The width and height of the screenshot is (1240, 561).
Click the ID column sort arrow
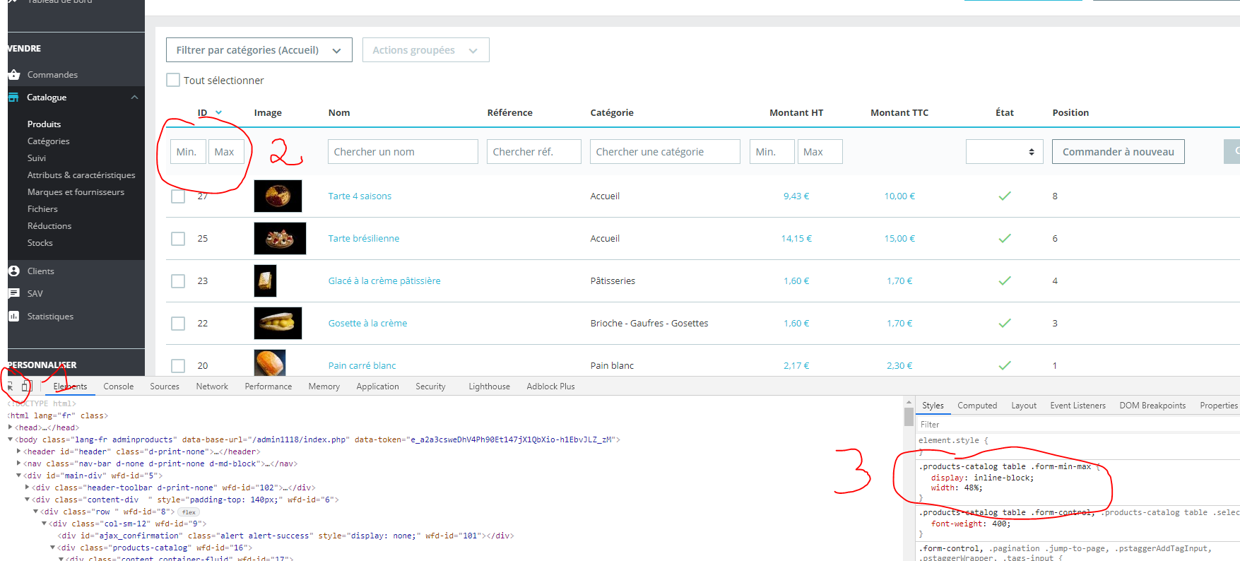(x=218, y=112)
